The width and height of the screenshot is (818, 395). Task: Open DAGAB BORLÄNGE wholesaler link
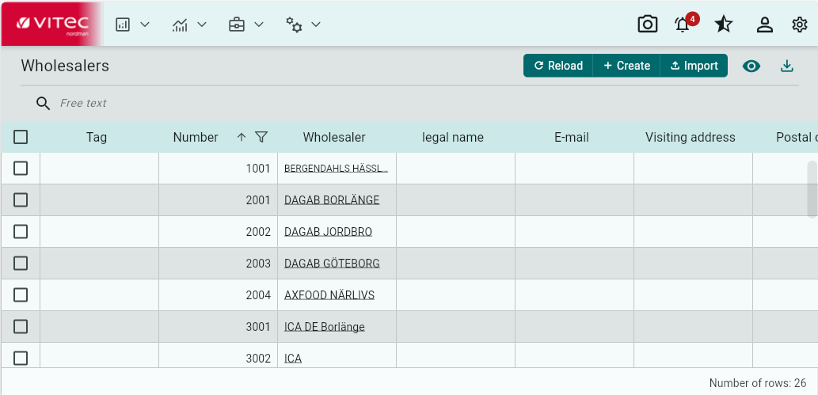[332, 199]
